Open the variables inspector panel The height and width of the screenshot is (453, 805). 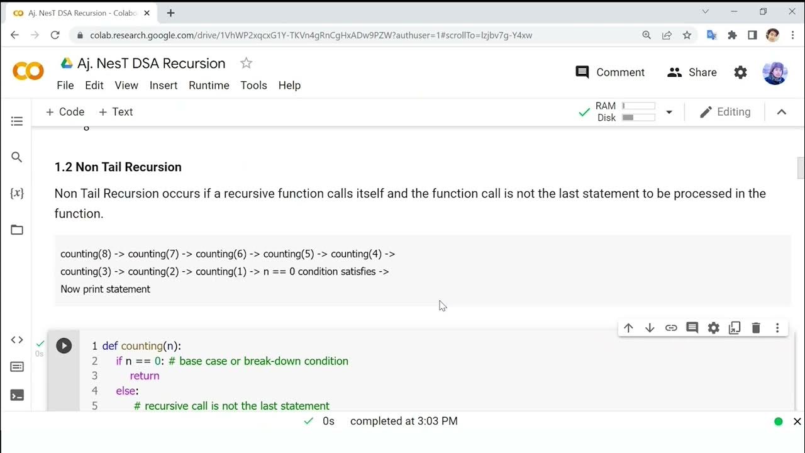17,193
